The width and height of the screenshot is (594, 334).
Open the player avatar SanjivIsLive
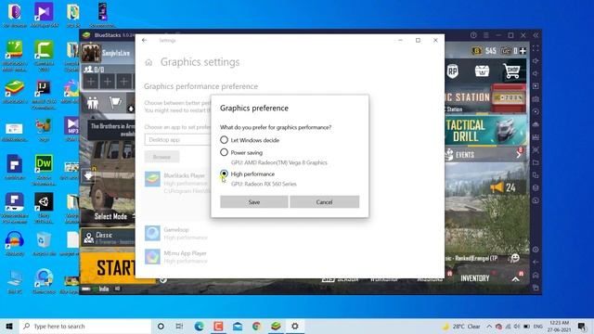[91, 53]
